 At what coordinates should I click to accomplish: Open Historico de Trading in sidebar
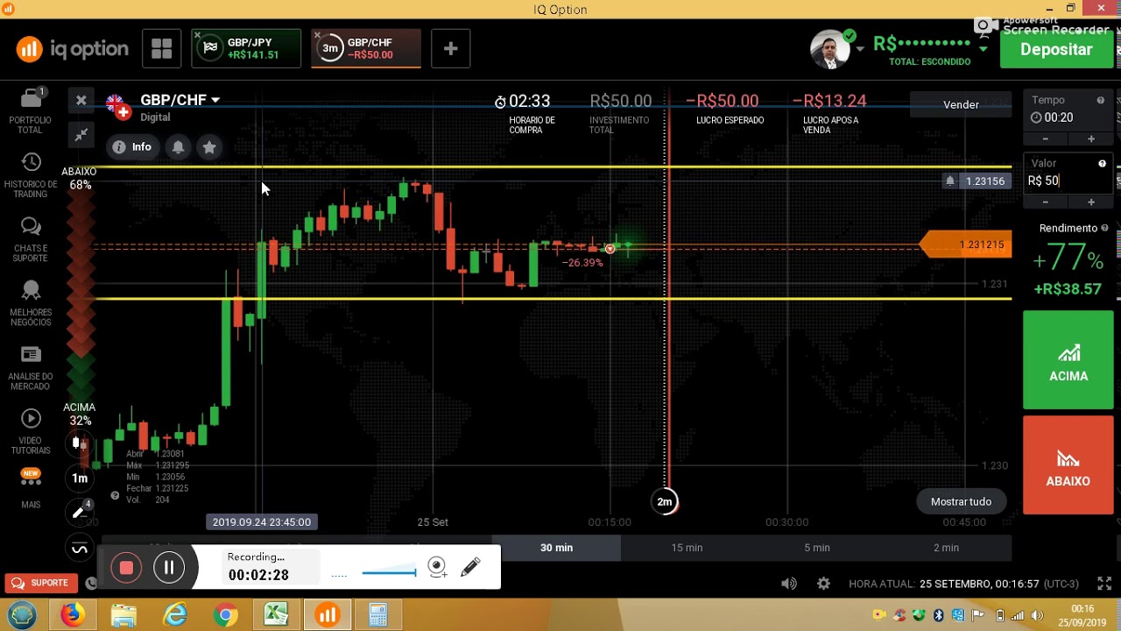(31, 175)
